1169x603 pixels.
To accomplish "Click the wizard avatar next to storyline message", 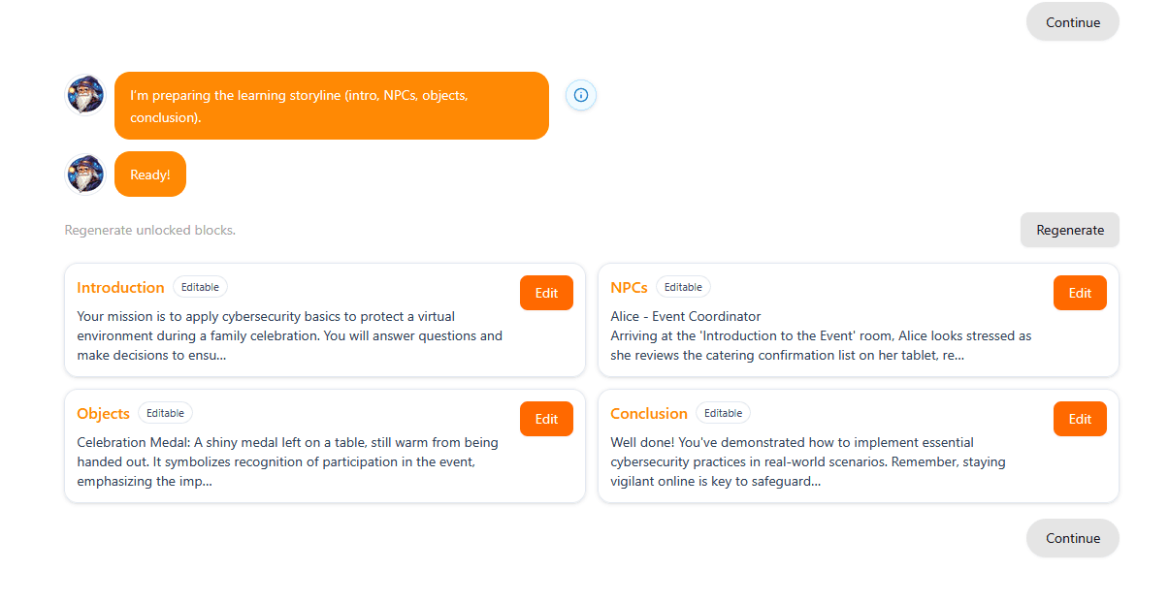I will (x=85, y=95).
